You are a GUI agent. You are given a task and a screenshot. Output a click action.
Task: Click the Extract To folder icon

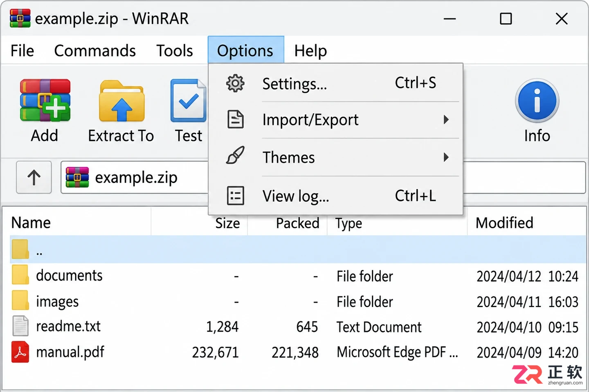point(121,101)
